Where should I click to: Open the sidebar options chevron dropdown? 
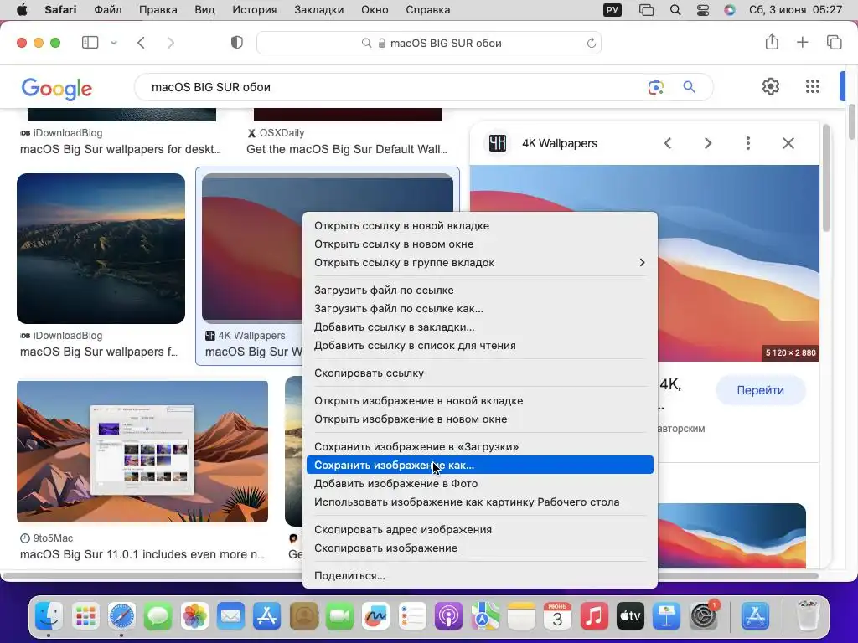pyautogui.click(x=114, y=43)
